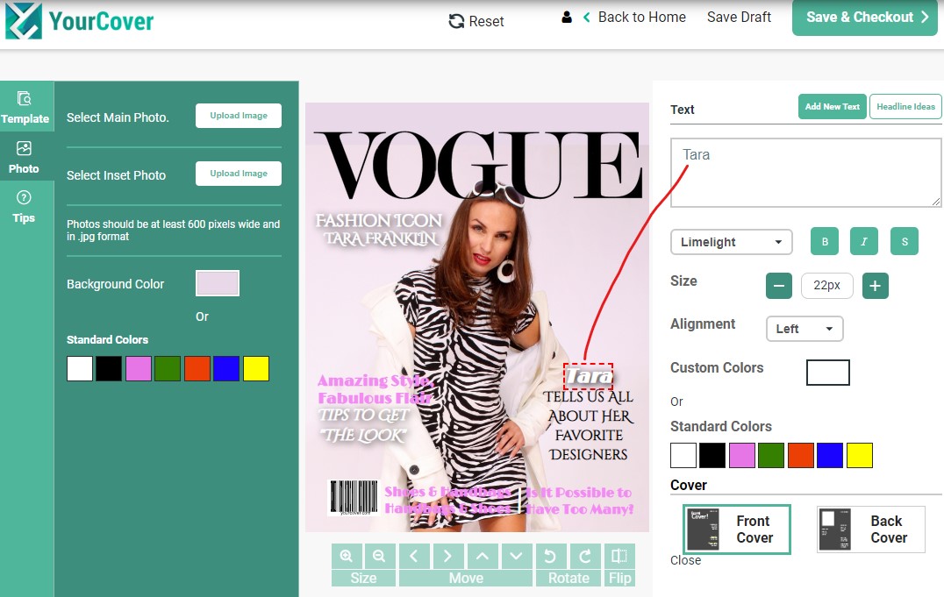The image size is (944, 597).
Task: Select the VOGUE masthead on the cover
Action: pyautogui.click(x=478, y=165)
